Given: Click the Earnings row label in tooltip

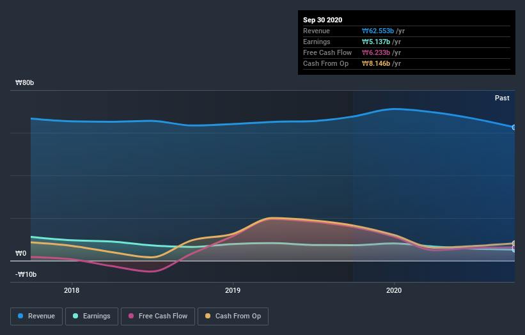Looking at the screenshot, I should [x=317, y=42].
